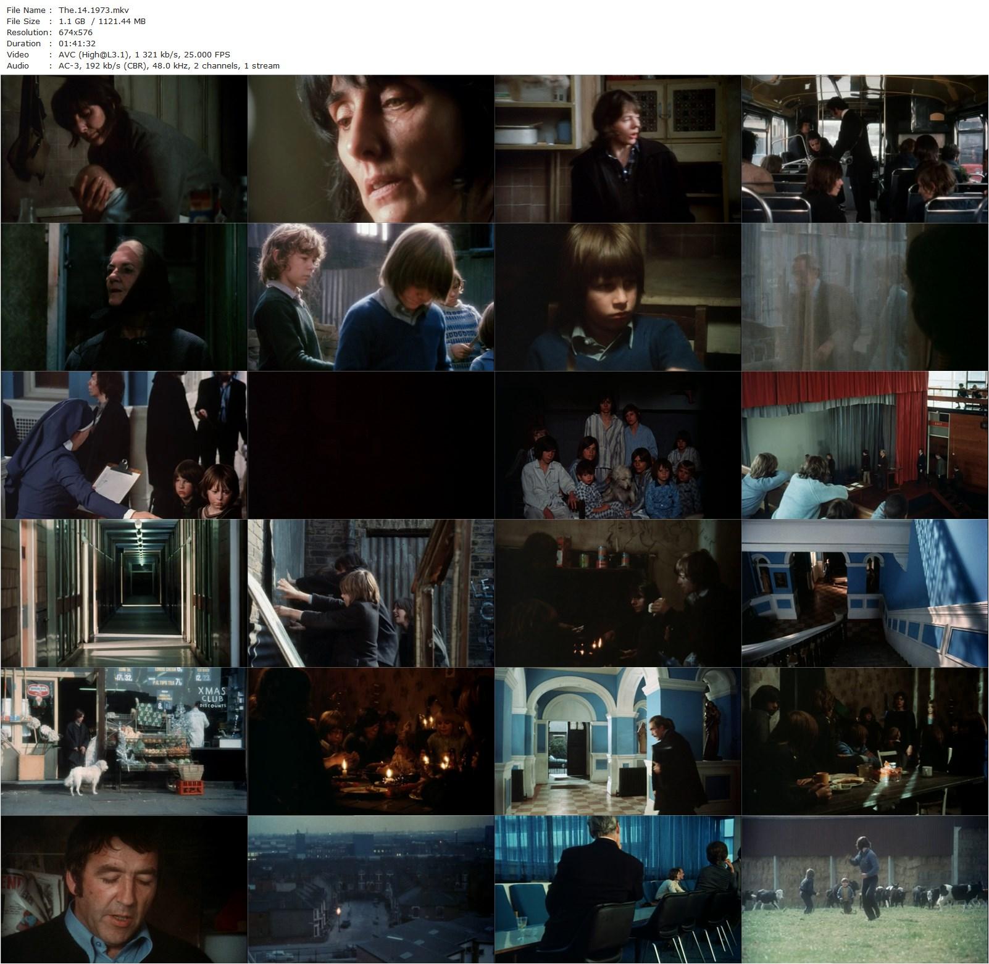Select the nun holding clipboard thumbnail

(123, 445)
